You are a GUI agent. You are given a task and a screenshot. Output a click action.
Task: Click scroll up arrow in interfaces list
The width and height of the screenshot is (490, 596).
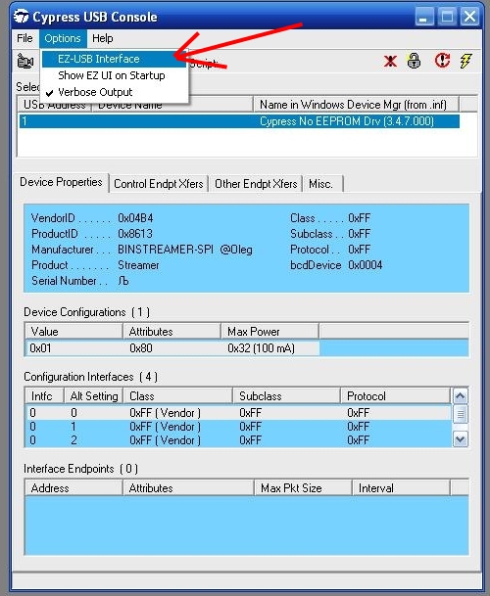point(461,396)
